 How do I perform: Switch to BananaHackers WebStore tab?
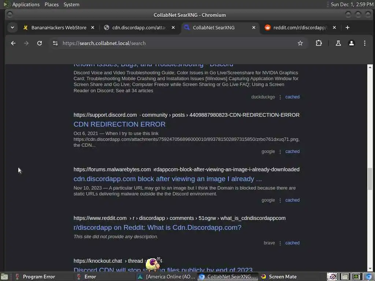point(59,27)
